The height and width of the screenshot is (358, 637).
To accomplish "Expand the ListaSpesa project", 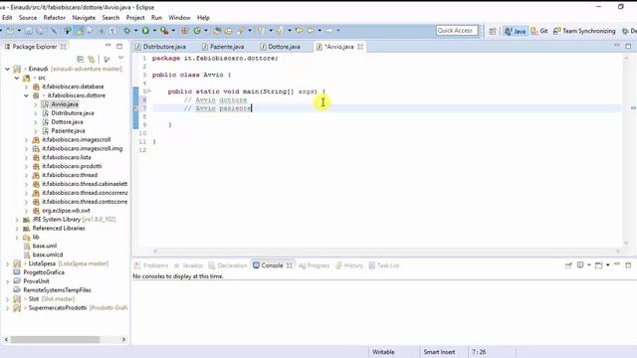I will 7,264.
